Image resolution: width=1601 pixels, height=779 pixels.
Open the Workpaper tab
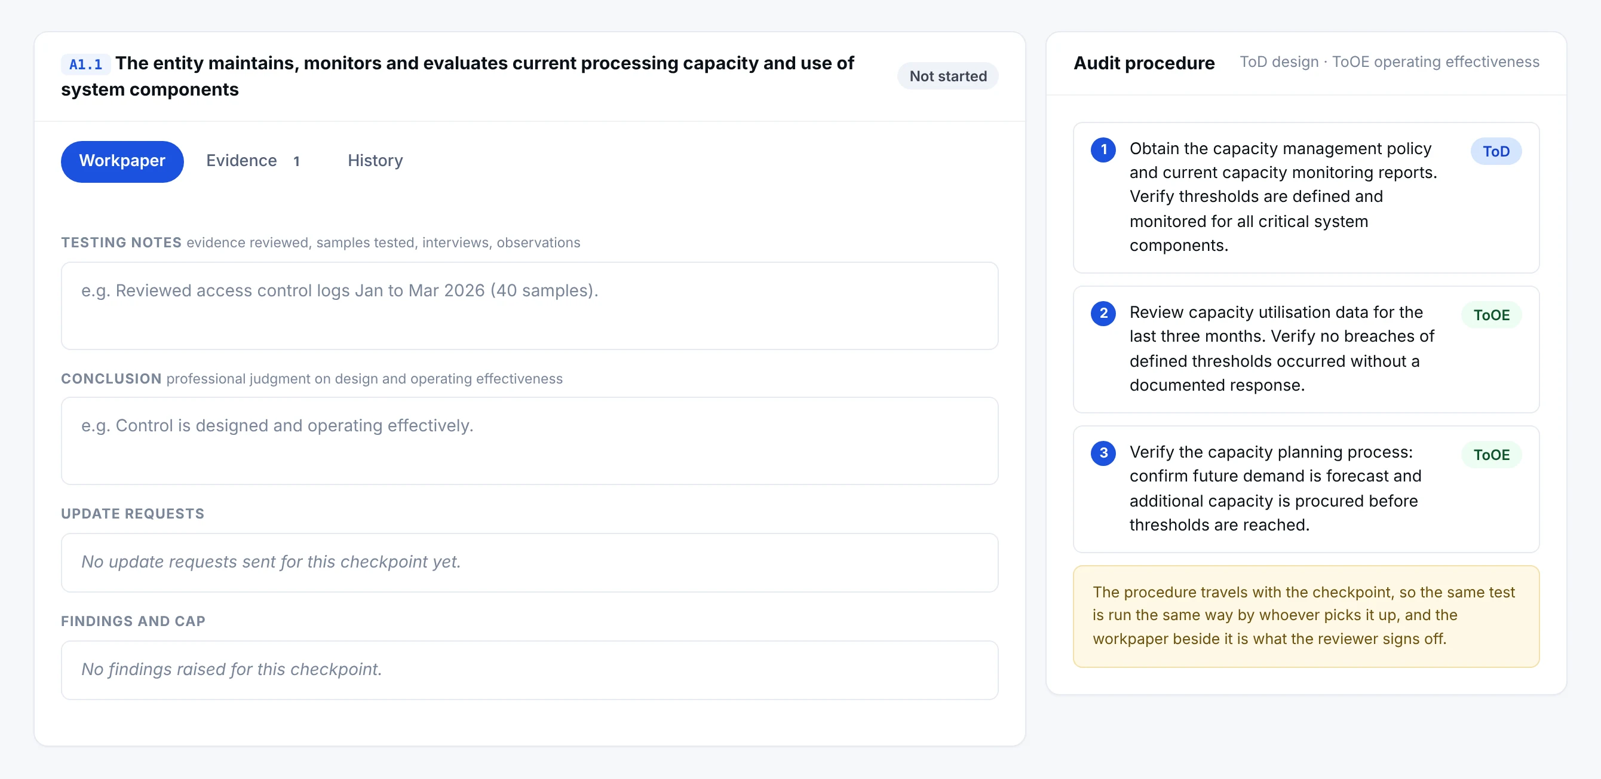click(122, 161)
